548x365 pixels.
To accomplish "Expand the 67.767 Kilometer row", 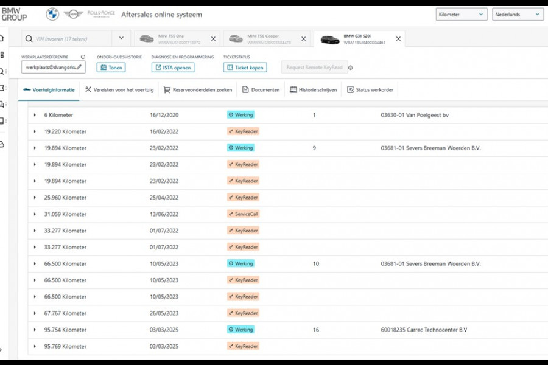I will tap(35, 313).
